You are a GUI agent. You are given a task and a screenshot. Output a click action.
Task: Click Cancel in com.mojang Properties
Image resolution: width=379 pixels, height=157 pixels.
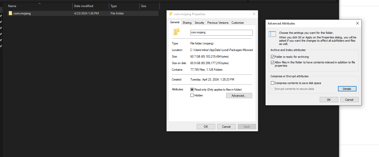(226, 127)
